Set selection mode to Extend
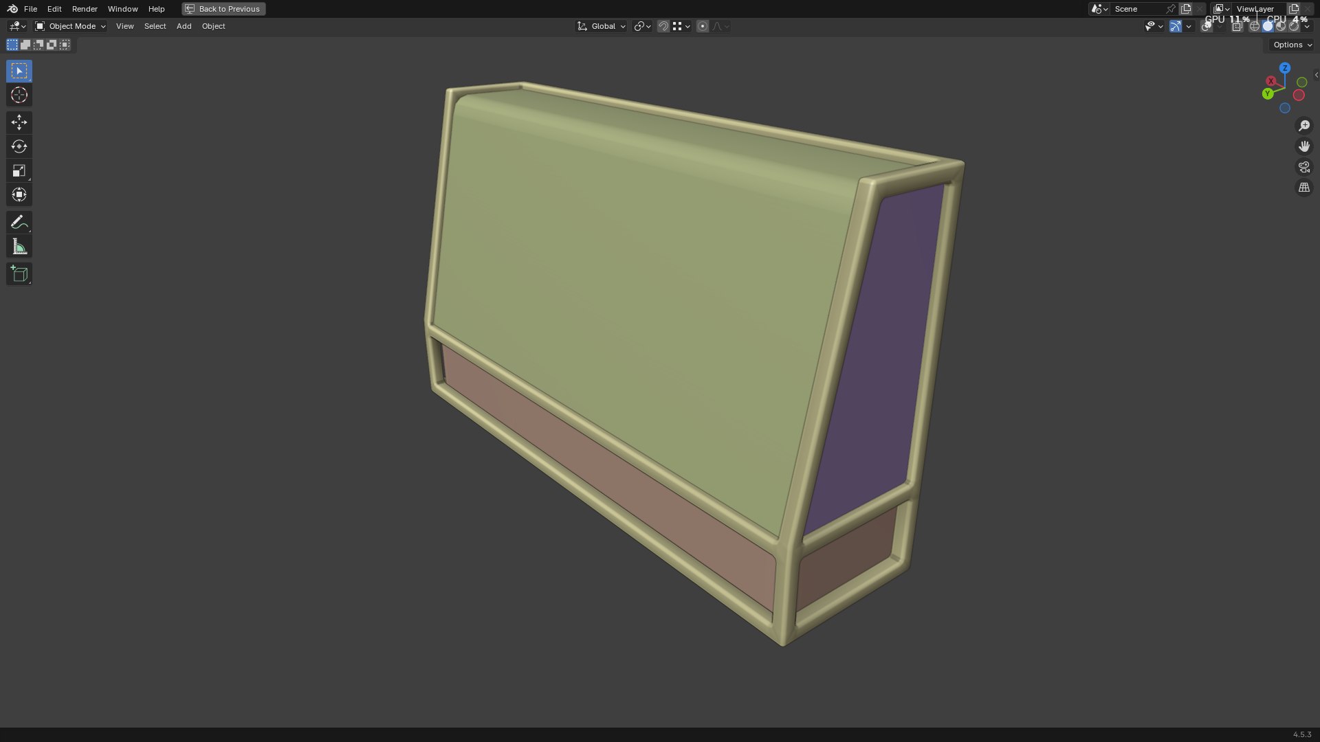Viewport: 1320px width, 742px height. pos(25,45)
